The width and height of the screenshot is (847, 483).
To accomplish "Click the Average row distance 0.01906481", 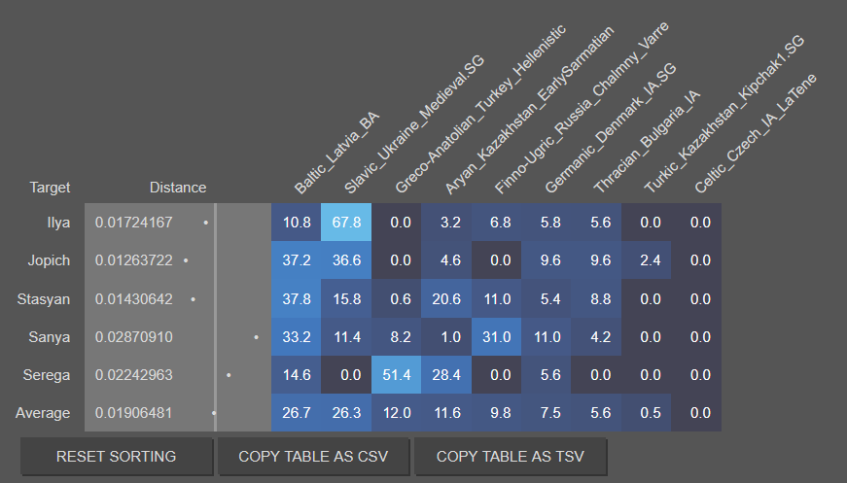I will [134, 413].
